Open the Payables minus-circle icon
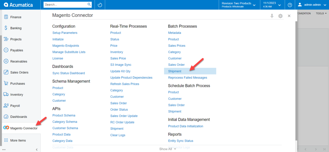The image size is (329, 152). point(6,50)
